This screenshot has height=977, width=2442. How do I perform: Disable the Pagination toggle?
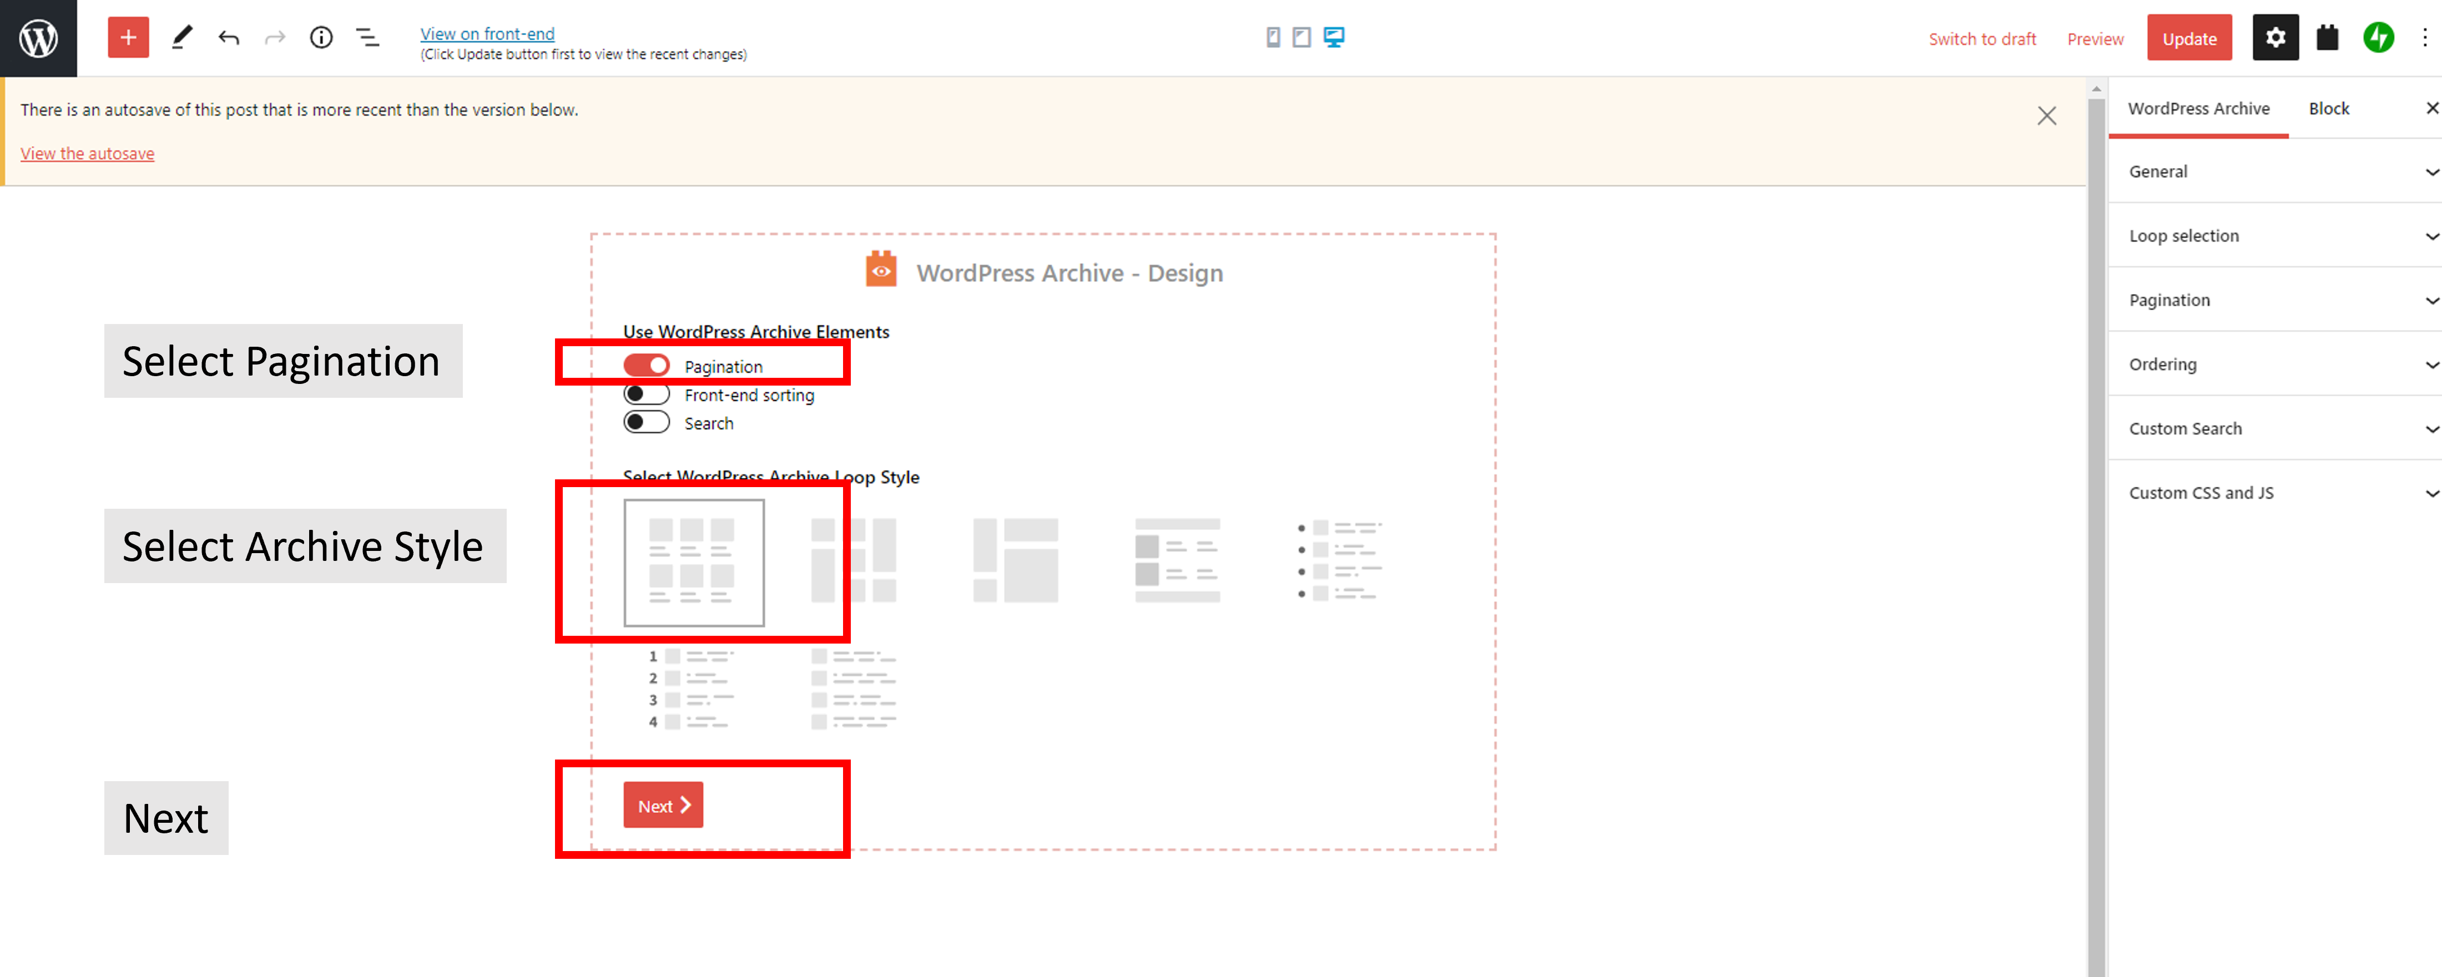coord(647,366)
